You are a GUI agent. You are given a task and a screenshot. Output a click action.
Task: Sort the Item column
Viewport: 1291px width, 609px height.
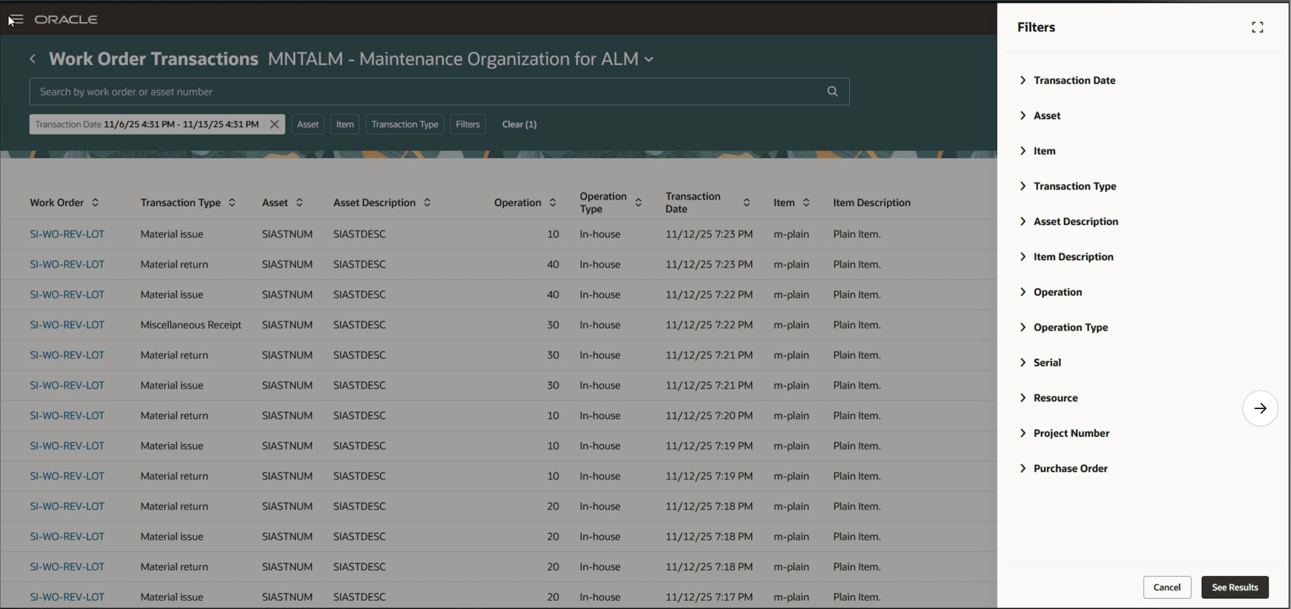pyautogui.click(x=806, y=202)
